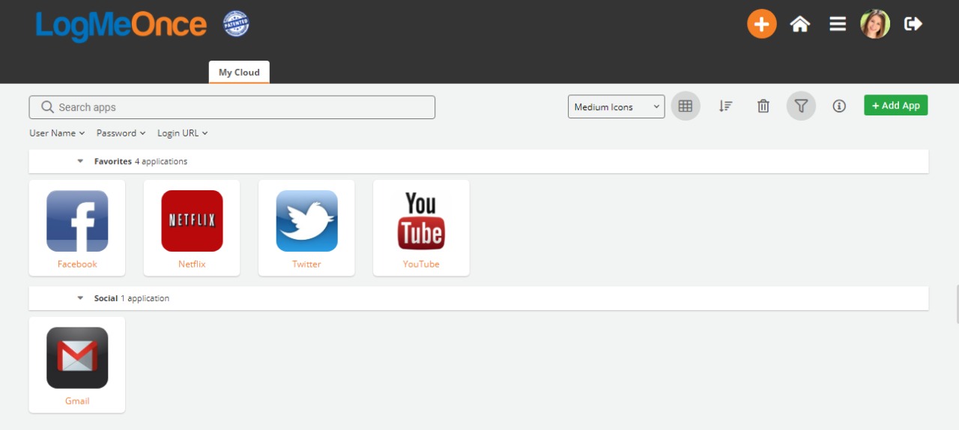Image resolution: width=959 pixels, height=430 pixels.
Task: Expand the User Name filter dropdown
Action: (57, 133)
